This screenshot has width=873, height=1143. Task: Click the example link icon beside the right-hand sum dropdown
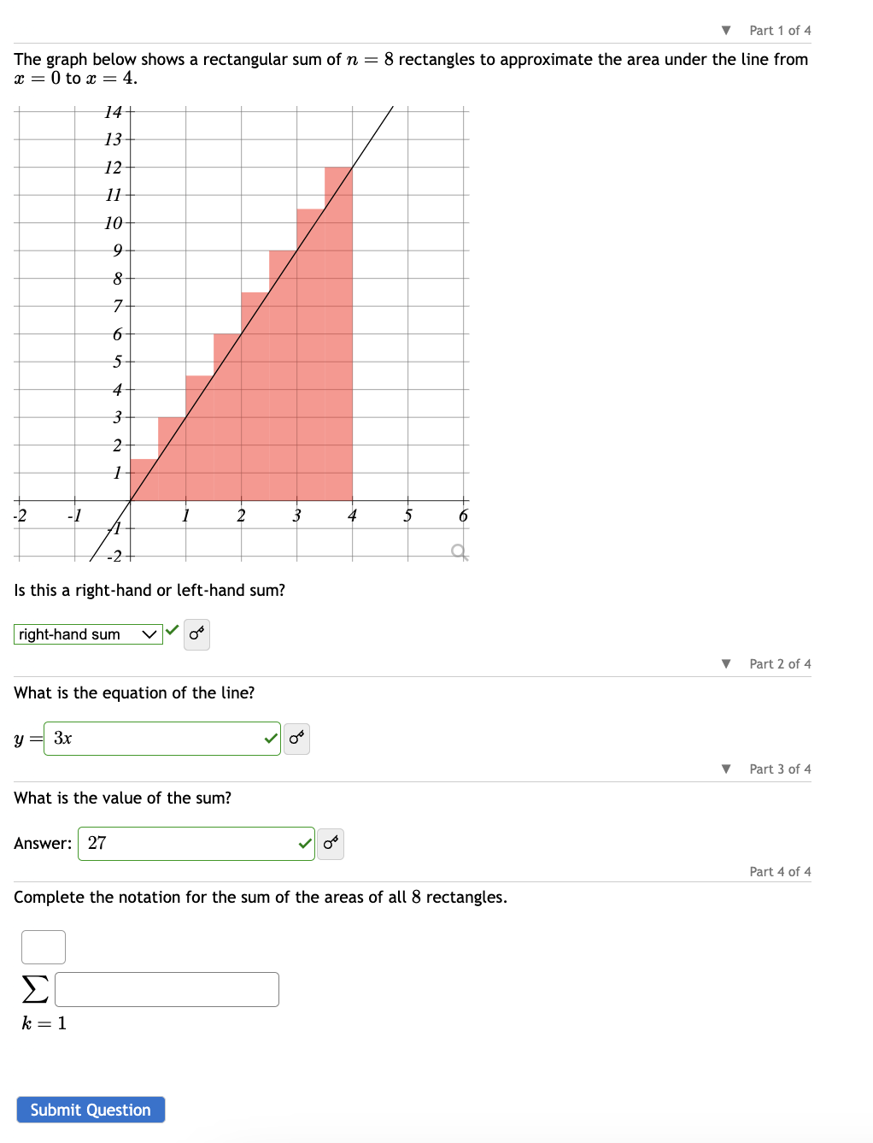tap(196, 634)
